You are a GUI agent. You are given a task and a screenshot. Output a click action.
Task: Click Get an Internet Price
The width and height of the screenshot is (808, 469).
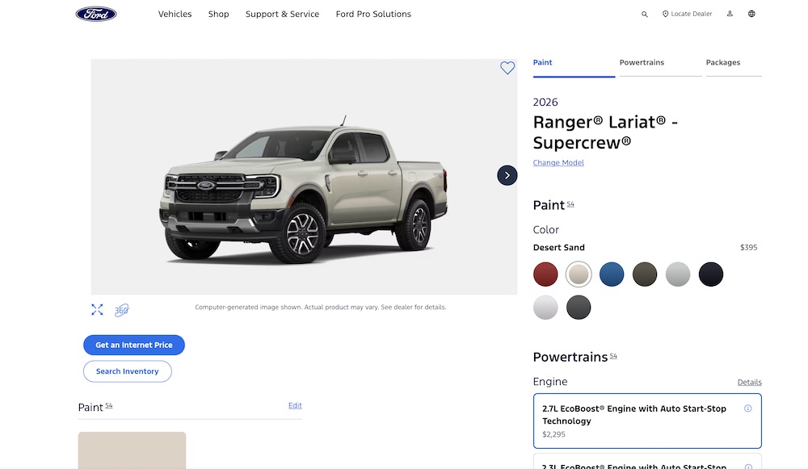[133, 345]
